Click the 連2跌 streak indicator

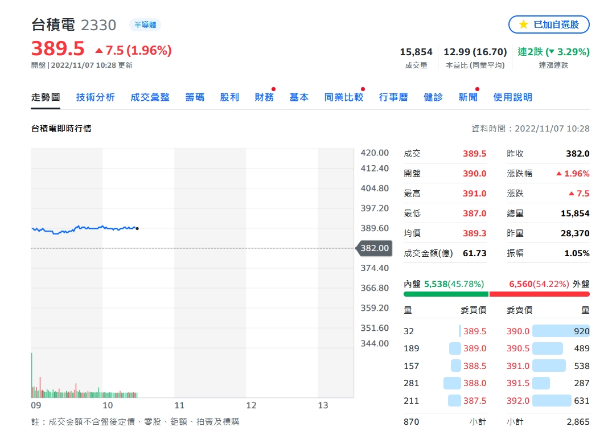[553, 52]
